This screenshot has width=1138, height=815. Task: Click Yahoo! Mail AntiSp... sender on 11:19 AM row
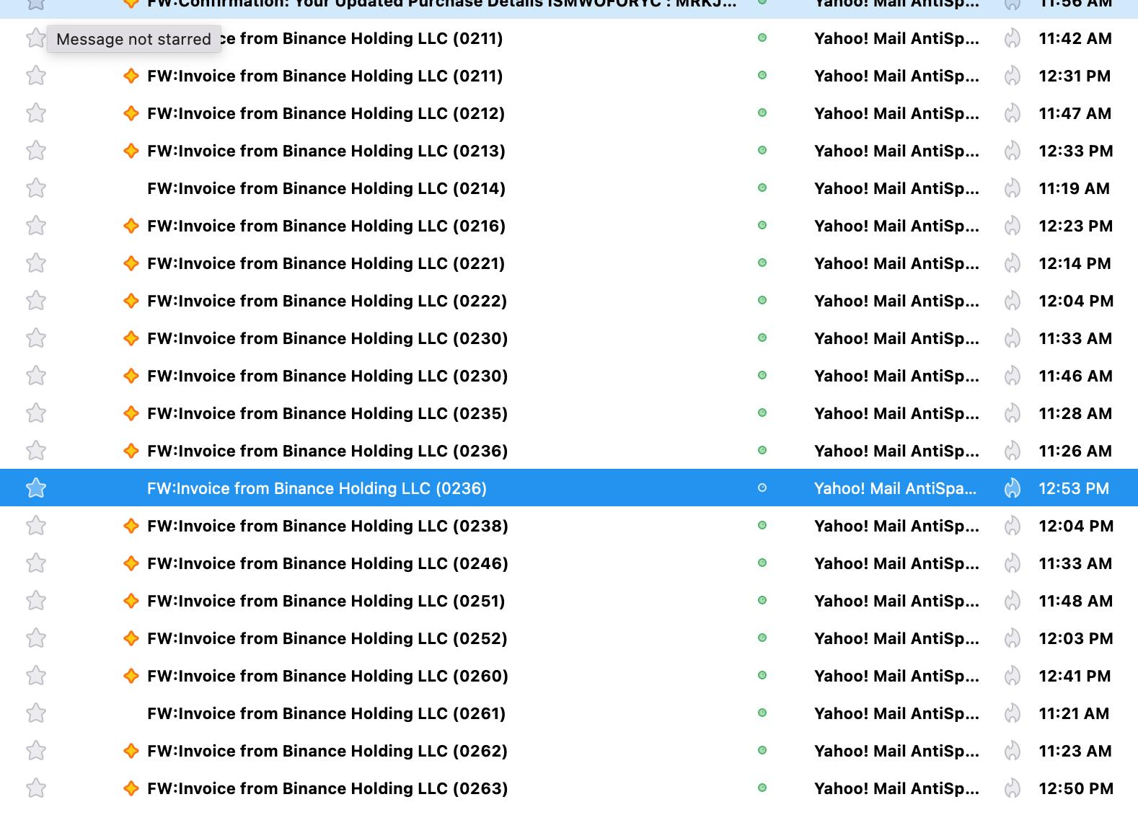point(896,188)
